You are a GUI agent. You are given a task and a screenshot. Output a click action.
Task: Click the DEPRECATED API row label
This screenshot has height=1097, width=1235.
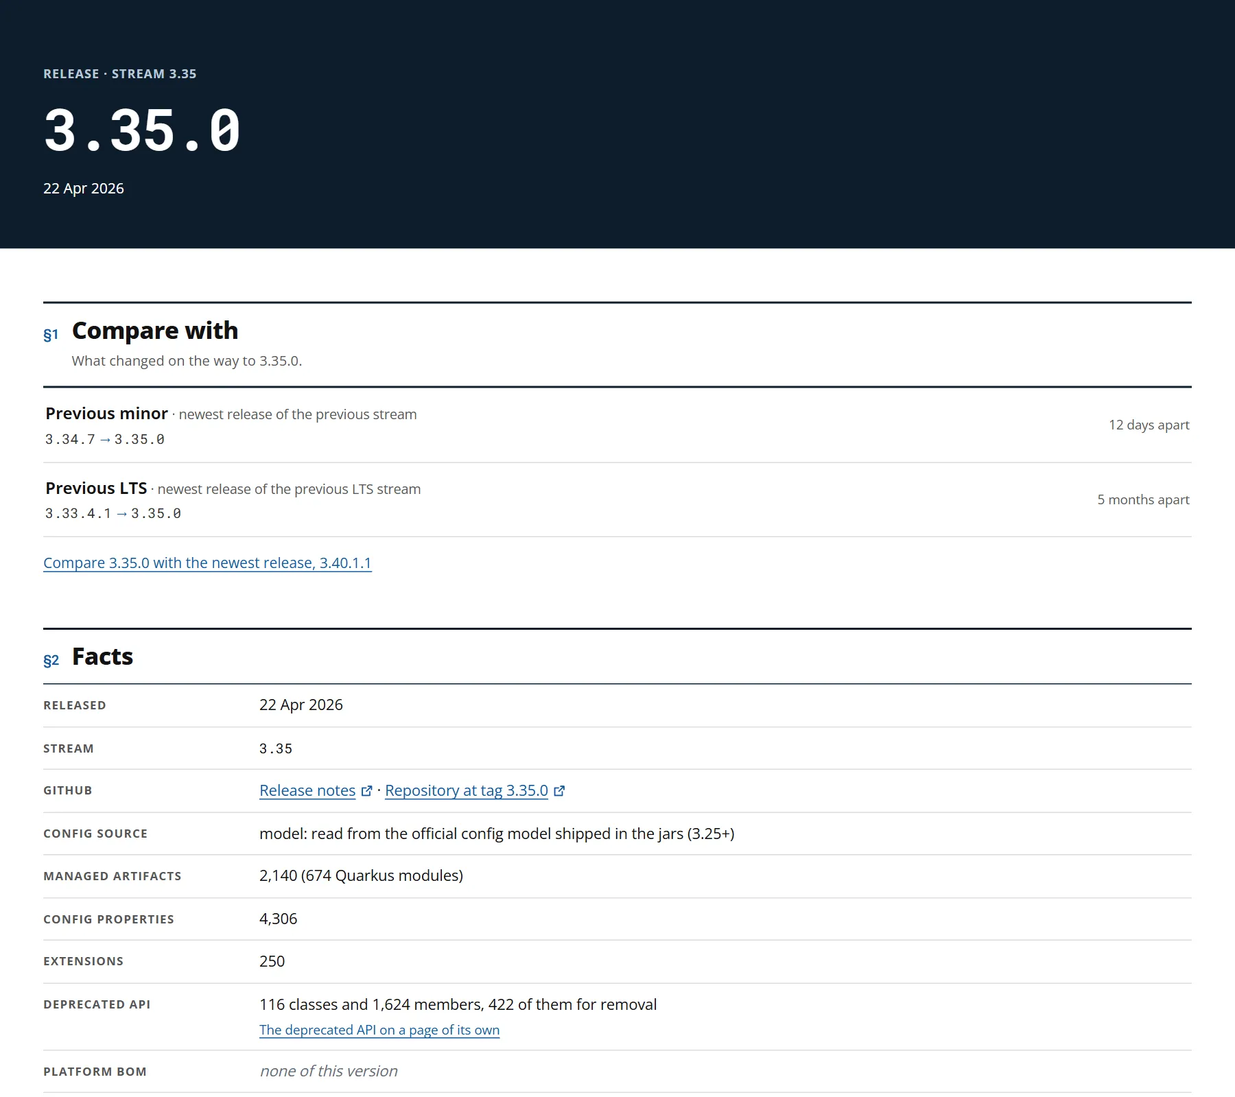[97, 1004]
